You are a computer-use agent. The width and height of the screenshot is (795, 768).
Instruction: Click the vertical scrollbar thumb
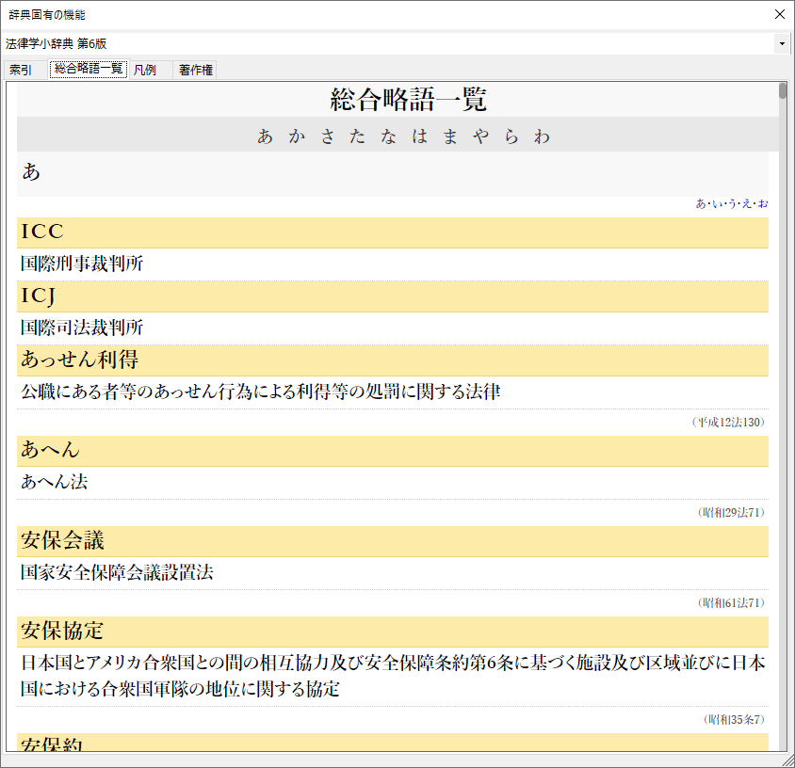(783, 91)
